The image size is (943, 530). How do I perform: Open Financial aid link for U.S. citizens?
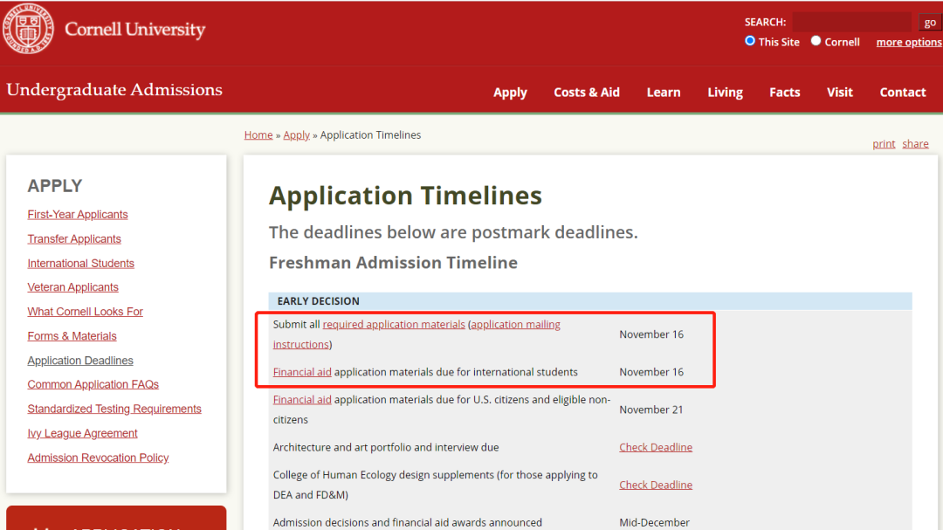coord(302,400)
